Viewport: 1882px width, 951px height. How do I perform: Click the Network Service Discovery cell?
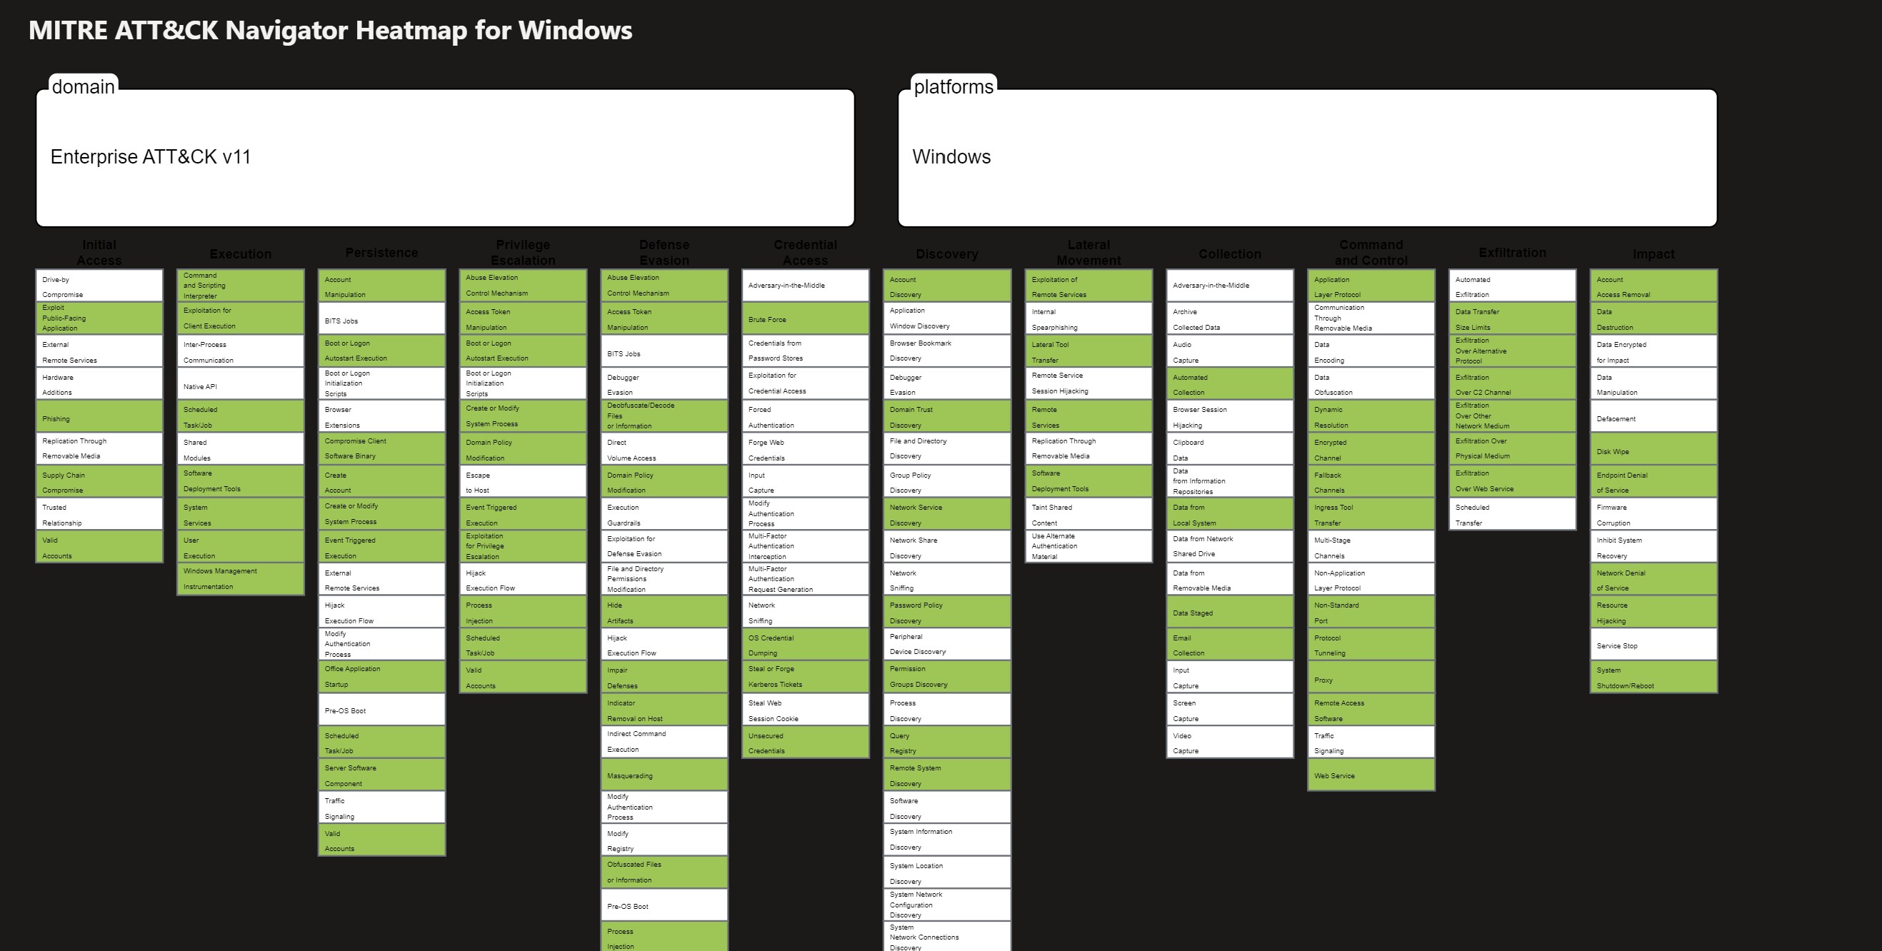click(947, 514)
